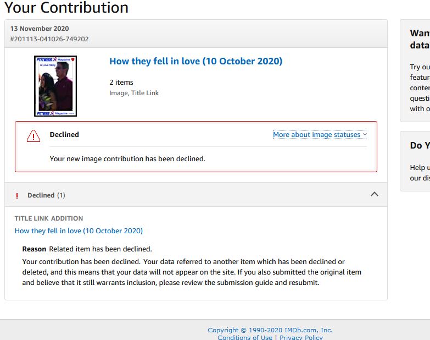Click the 13 November 2020 date

(x=40, y=29)
